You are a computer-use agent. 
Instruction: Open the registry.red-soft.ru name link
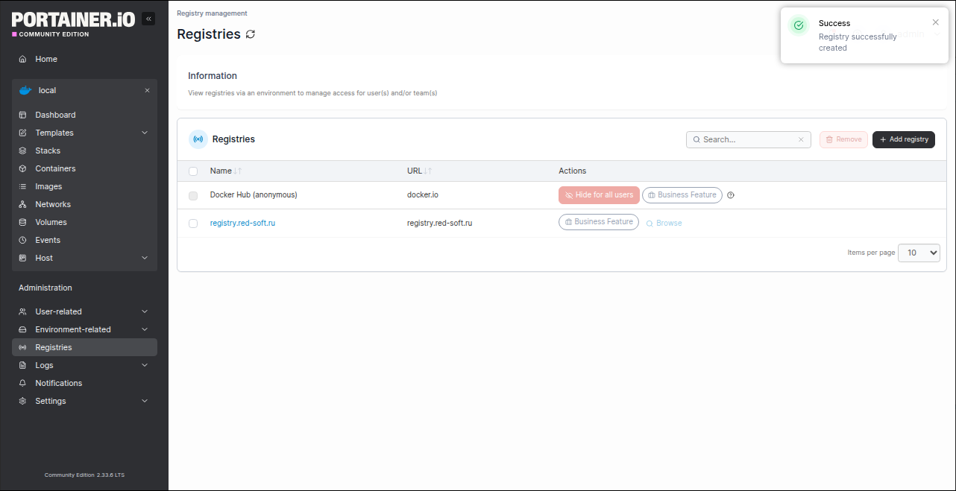pos(242,223)
